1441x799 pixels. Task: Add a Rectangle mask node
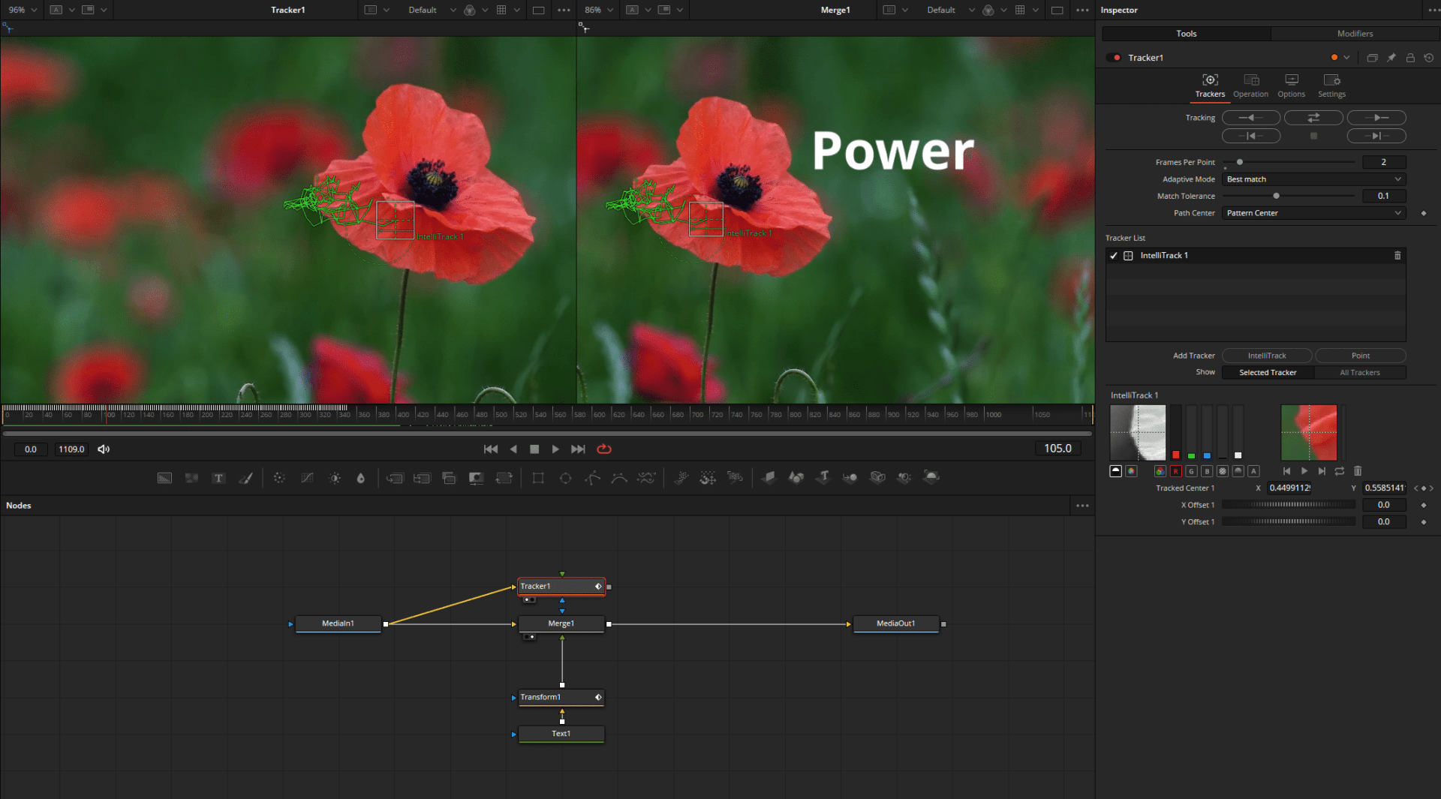(538, 478)
